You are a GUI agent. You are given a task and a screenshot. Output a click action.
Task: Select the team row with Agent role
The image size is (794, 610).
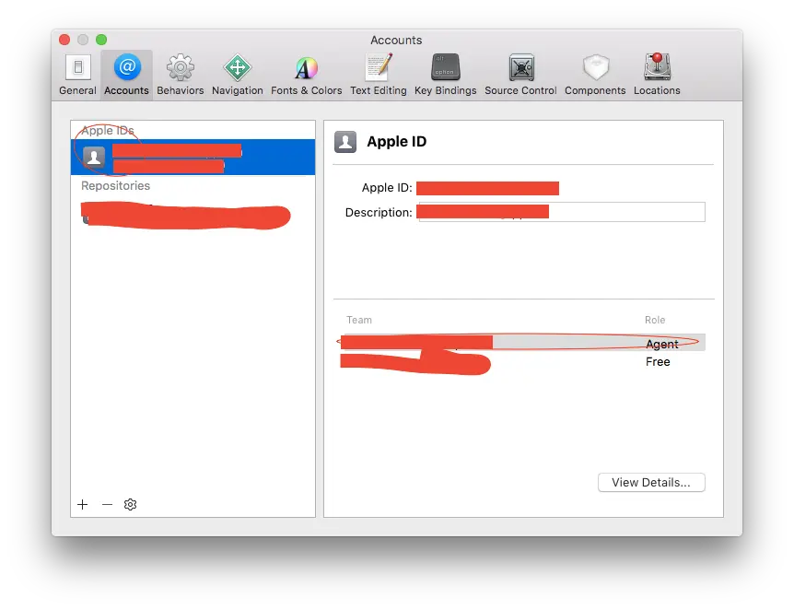[522, 343]
